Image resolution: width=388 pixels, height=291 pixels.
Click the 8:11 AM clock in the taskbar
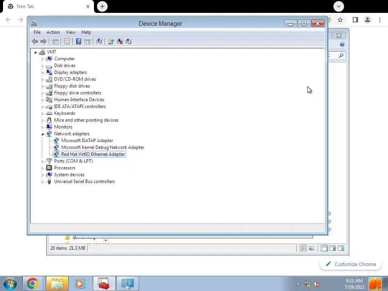pyautogui.click(x=354, y=281)
